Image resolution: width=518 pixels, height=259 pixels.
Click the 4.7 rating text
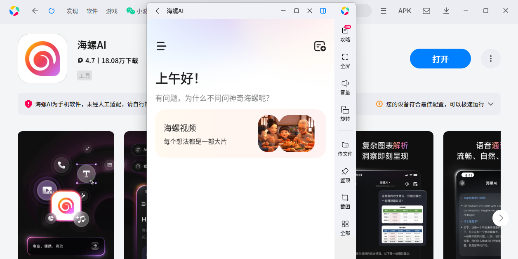tap(90, 61)
